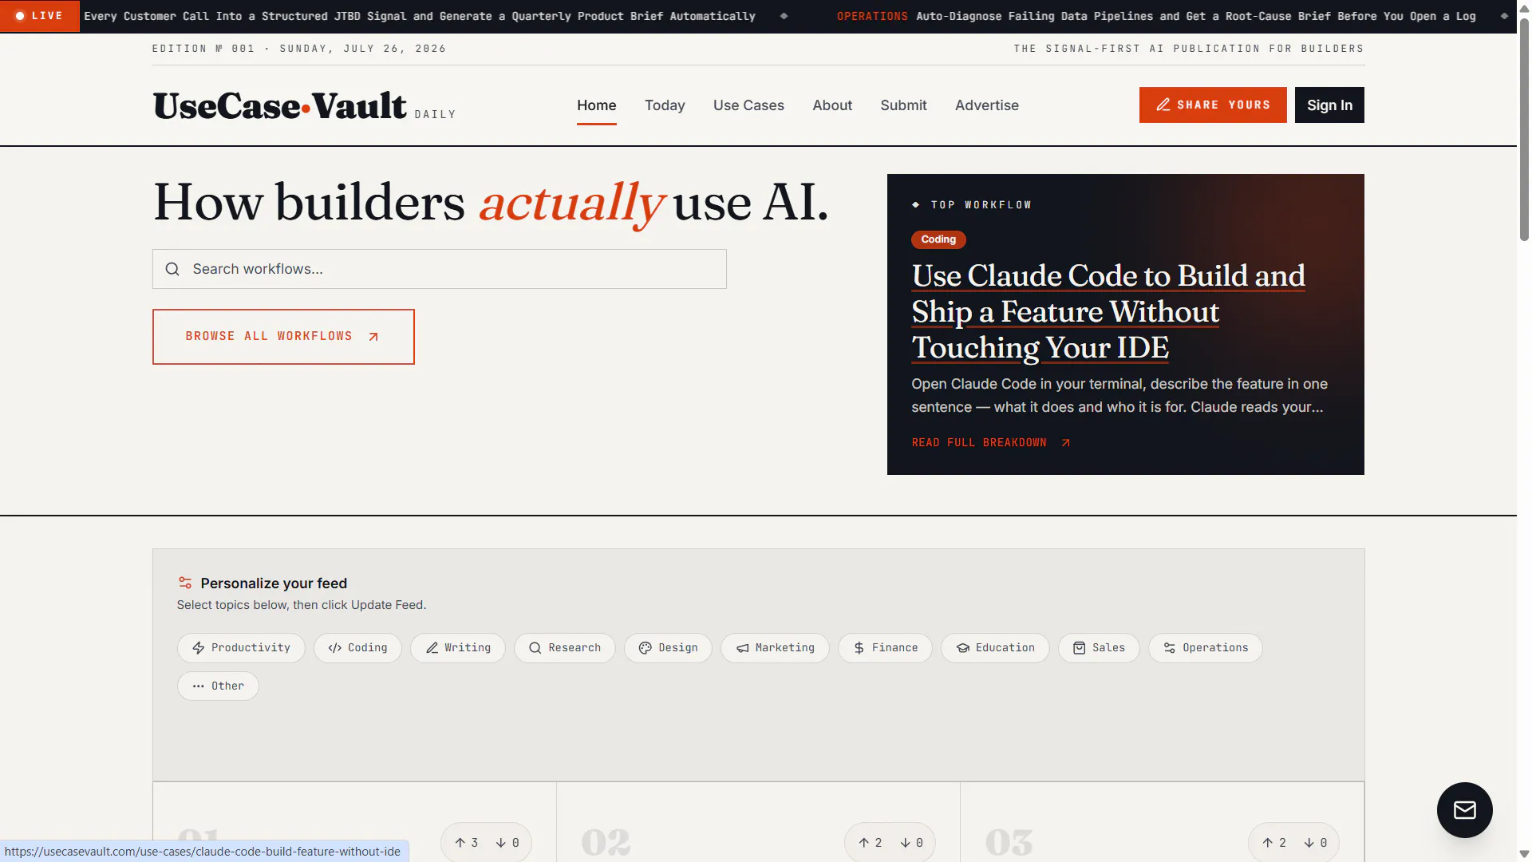Open the mail contact floating button
1532x862 pixels.
coord(1464,810)
